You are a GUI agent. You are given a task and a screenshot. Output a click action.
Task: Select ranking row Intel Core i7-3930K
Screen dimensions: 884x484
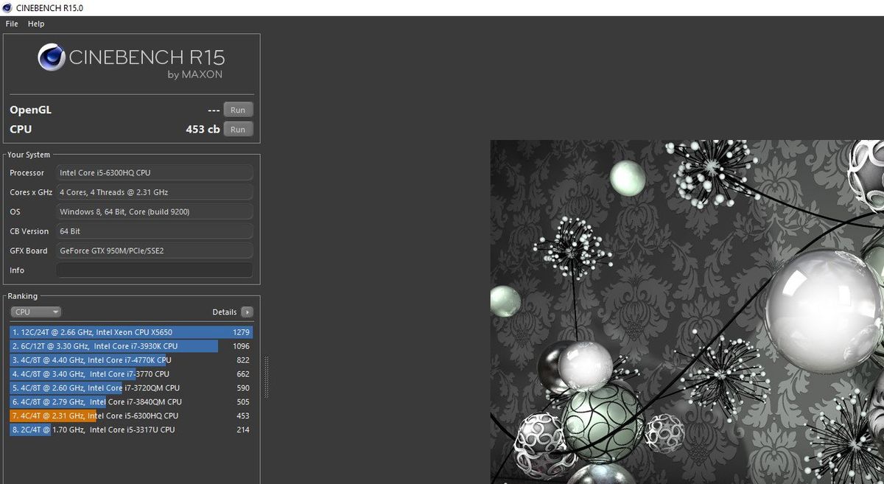point(131,346)
